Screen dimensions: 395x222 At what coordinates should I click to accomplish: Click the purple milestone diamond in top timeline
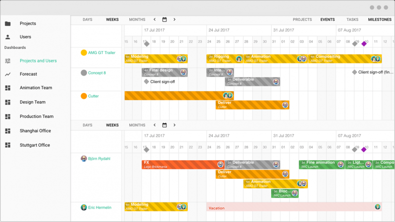point(364,44)
